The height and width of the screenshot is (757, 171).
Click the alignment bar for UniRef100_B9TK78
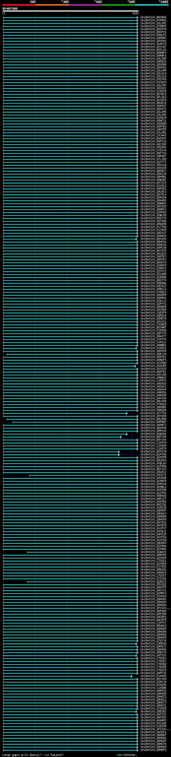click(x=61, y=451)
